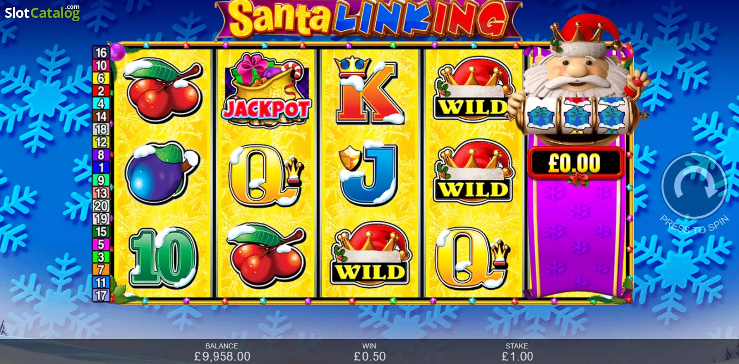Click the £1.00 stake value
The image size is (739, 364).
point(517,356)
